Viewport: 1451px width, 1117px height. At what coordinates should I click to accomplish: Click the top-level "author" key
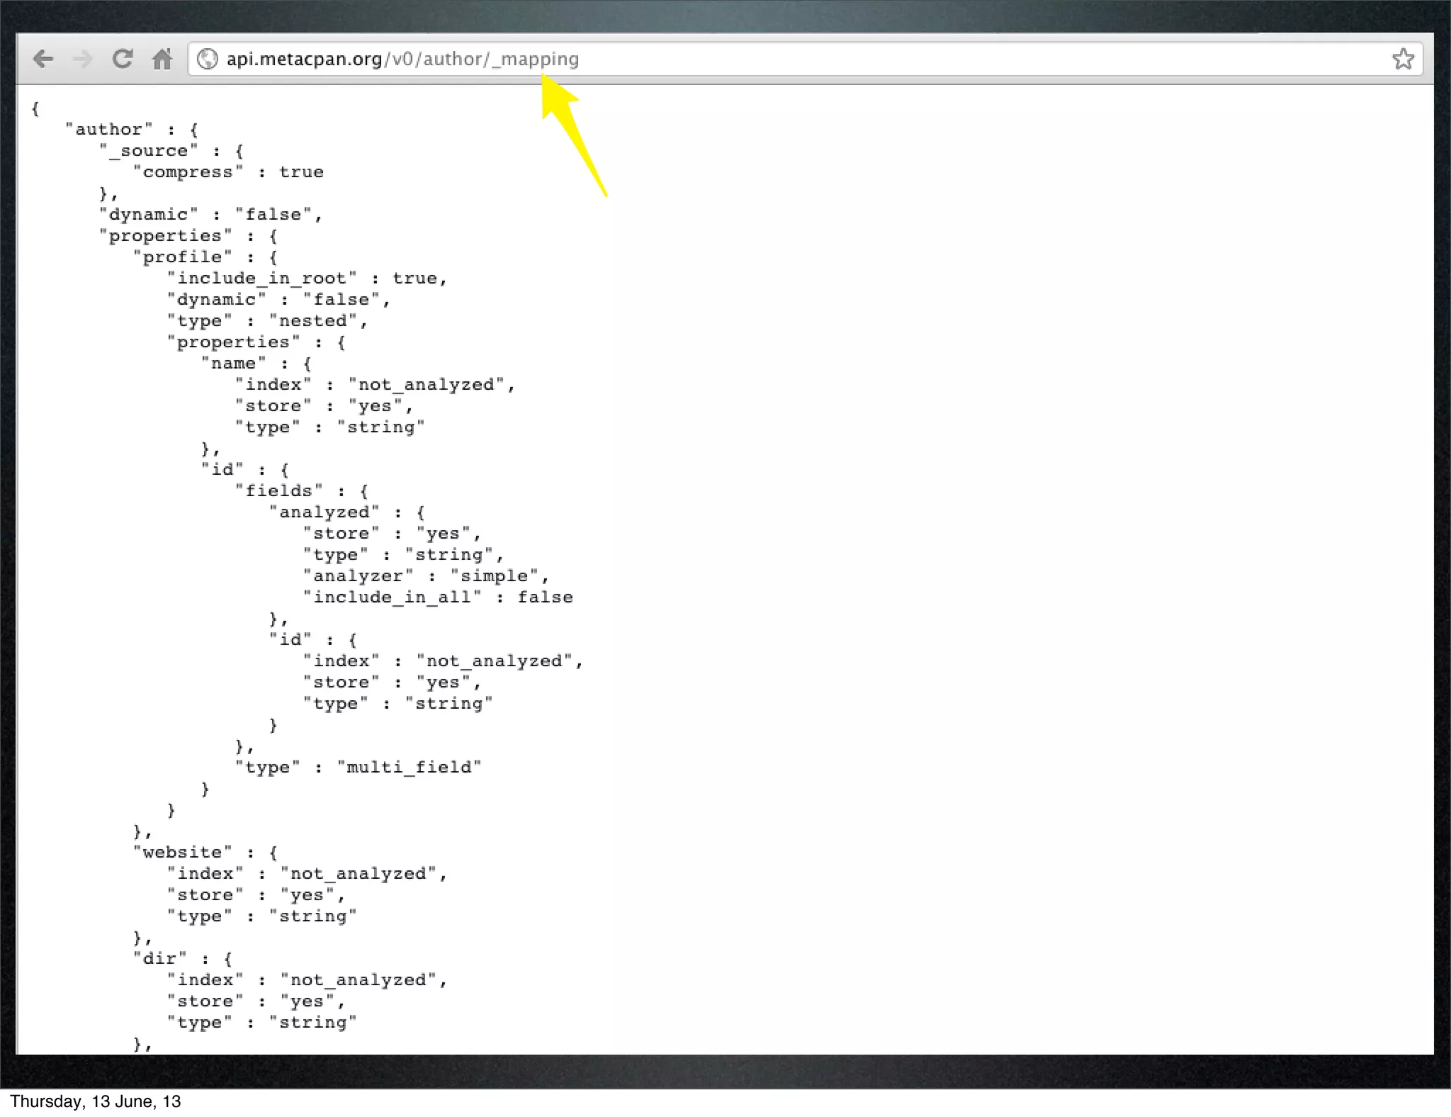pos(108,130)
